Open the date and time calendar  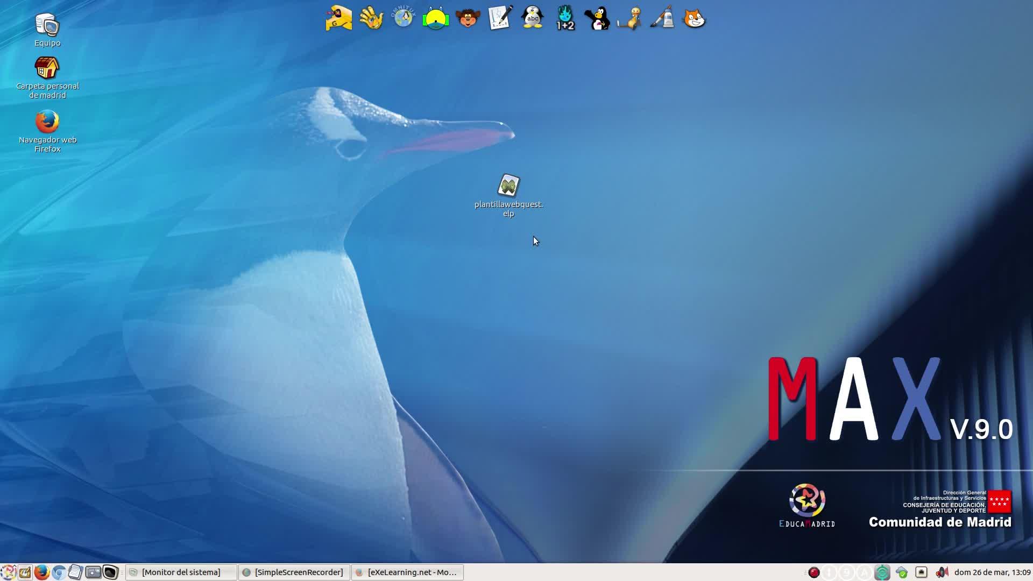(992, 572)
